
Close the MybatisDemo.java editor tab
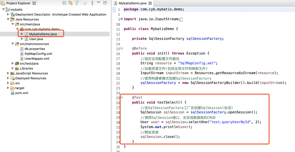150,3
